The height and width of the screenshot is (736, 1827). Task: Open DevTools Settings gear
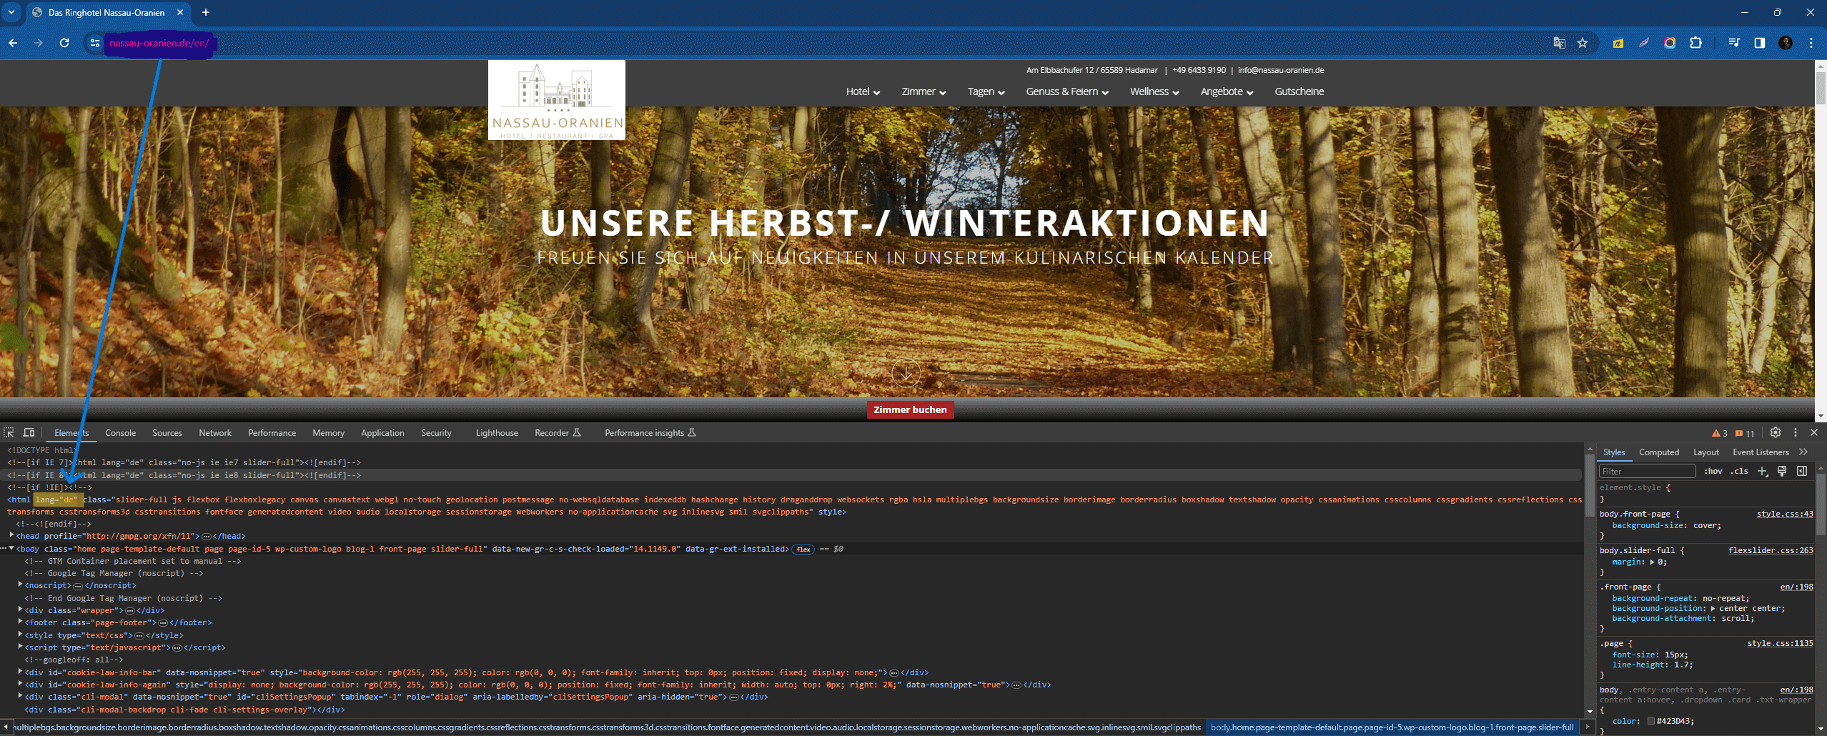tap(1776, 432)
